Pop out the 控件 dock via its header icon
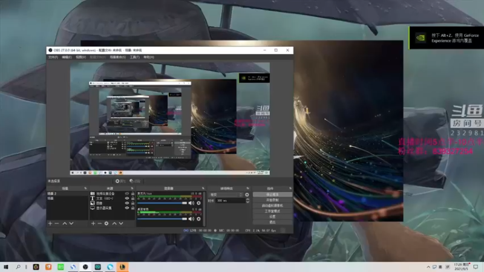Screen dimensions: 484x272 pos(290,188)
